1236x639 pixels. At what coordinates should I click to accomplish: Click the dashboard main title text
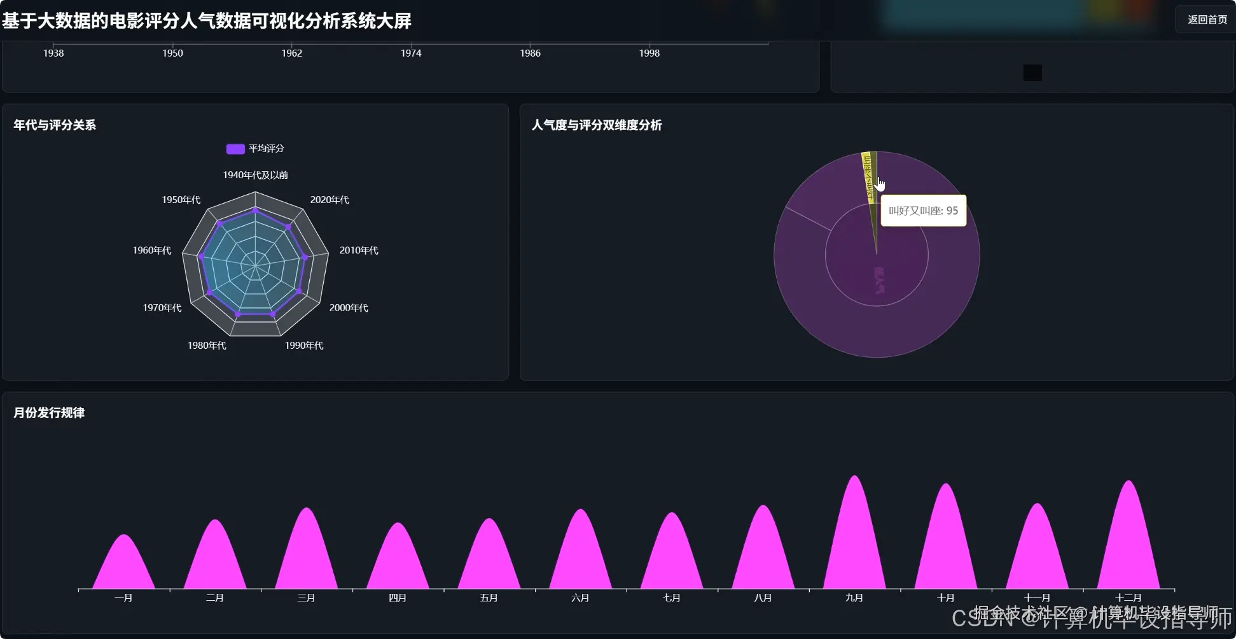[x=207, y=21]
